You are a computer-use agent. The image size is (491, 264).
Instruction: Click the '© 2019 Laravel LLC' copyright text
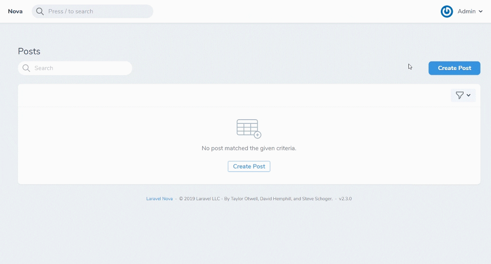coord(199,199)
